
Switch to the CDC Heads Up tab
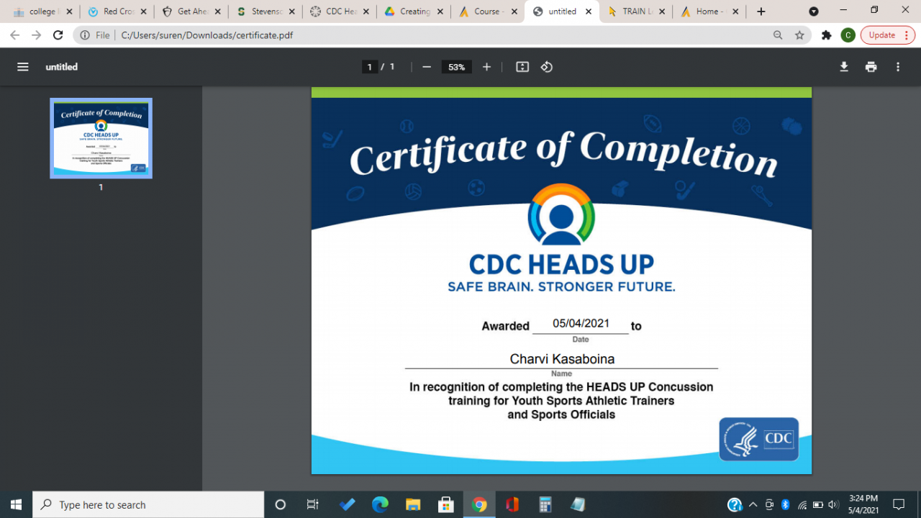click(x=338, y=12)
